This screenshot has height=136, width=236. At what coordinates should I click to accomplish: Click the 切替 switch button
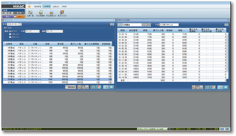(x=8, y=13)
